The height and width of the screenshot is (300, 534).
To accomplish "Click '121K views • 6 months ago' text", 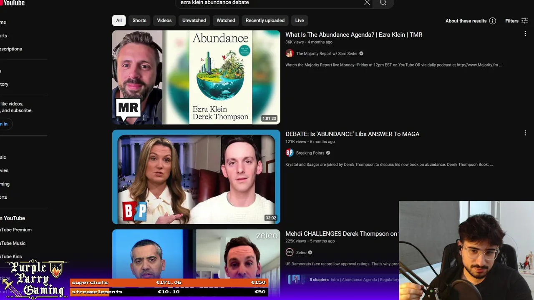I will 310,142.
